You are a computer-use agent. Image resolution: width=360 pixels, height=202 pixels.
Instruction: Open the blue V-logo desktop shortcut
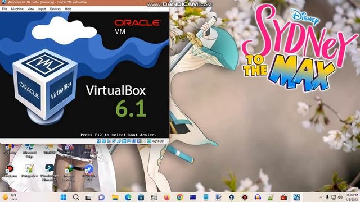click(89, 173)
